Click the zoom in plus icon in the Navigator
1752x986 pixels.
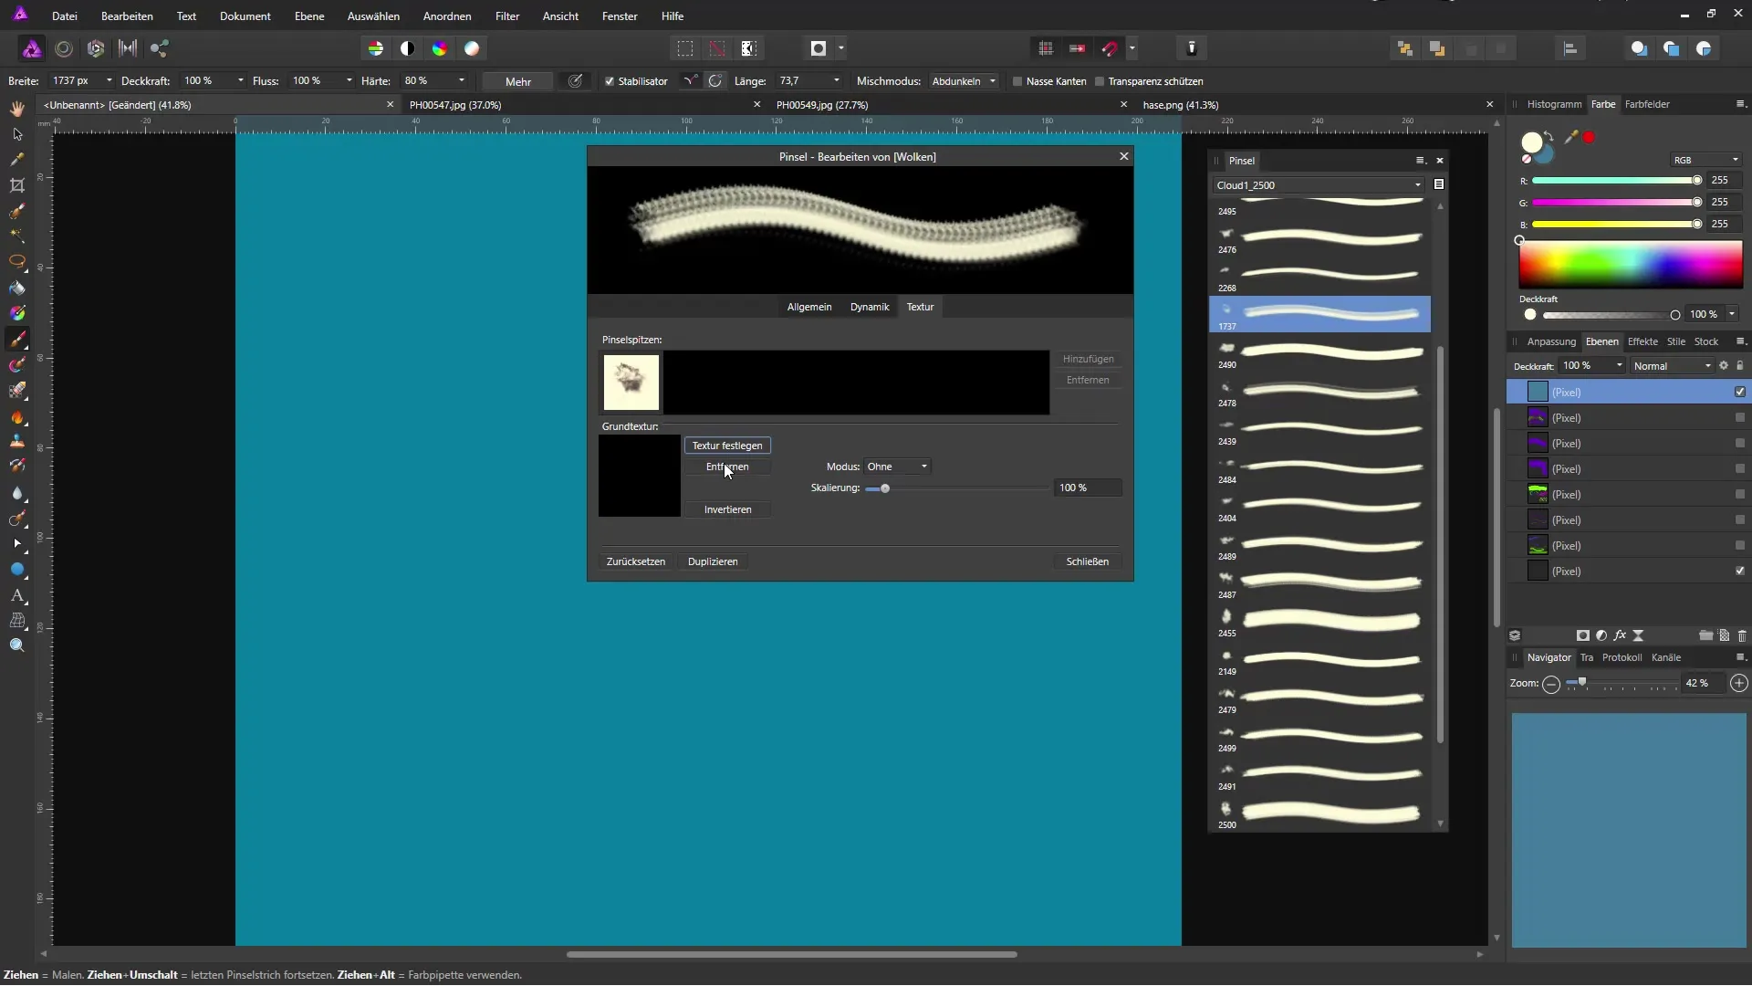pyautogui.click(x=1739, y=683)
